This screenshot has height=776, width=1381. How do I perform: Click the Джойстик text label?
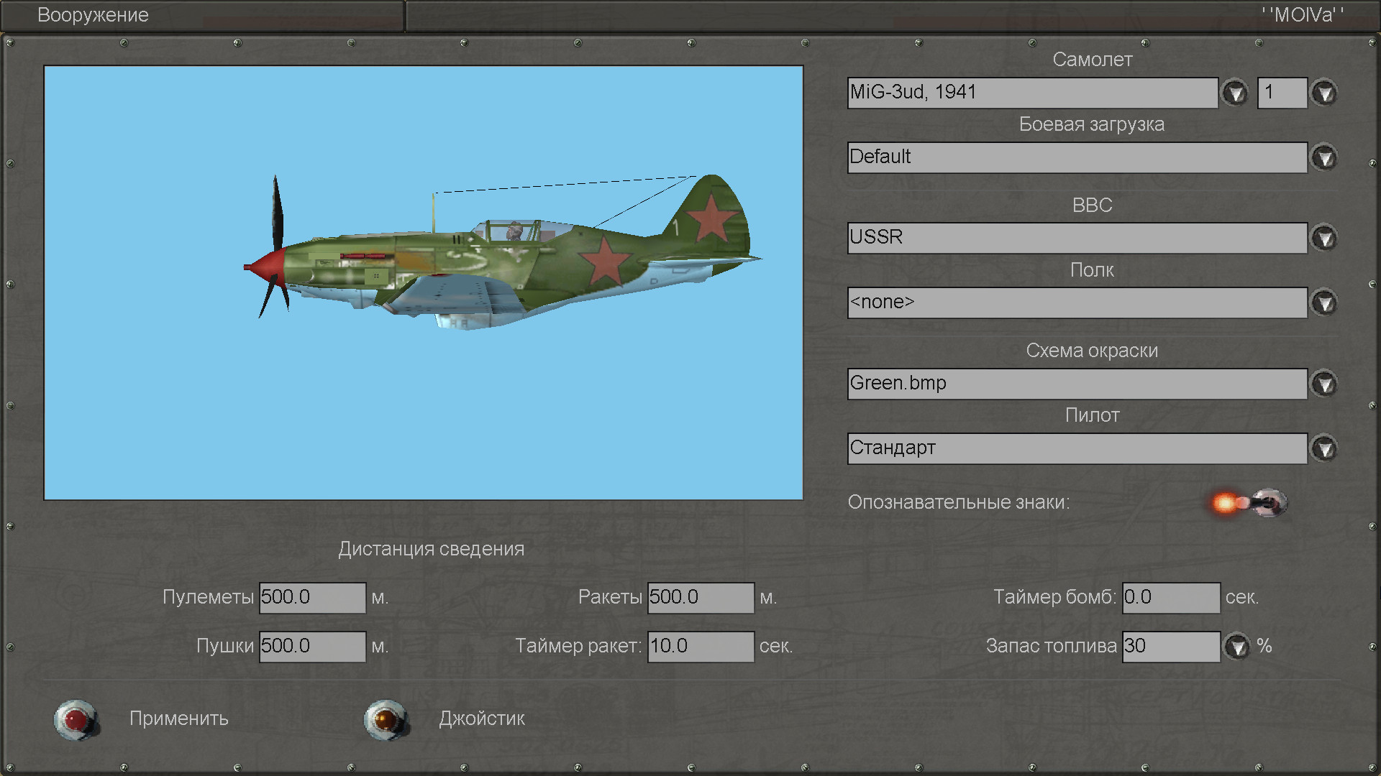(x=482, y=719)
